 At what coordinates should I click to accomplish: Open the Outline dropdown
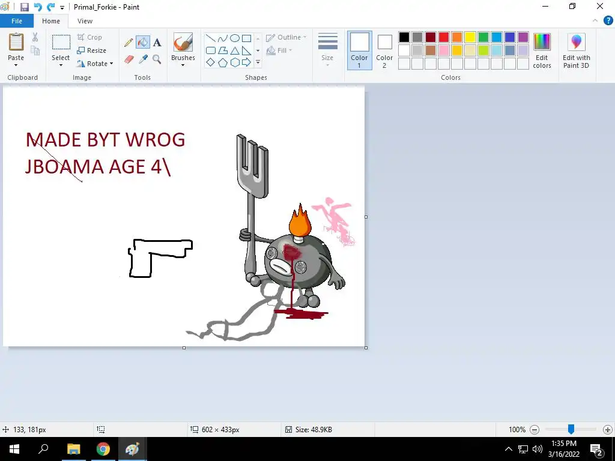click(286, 37)
